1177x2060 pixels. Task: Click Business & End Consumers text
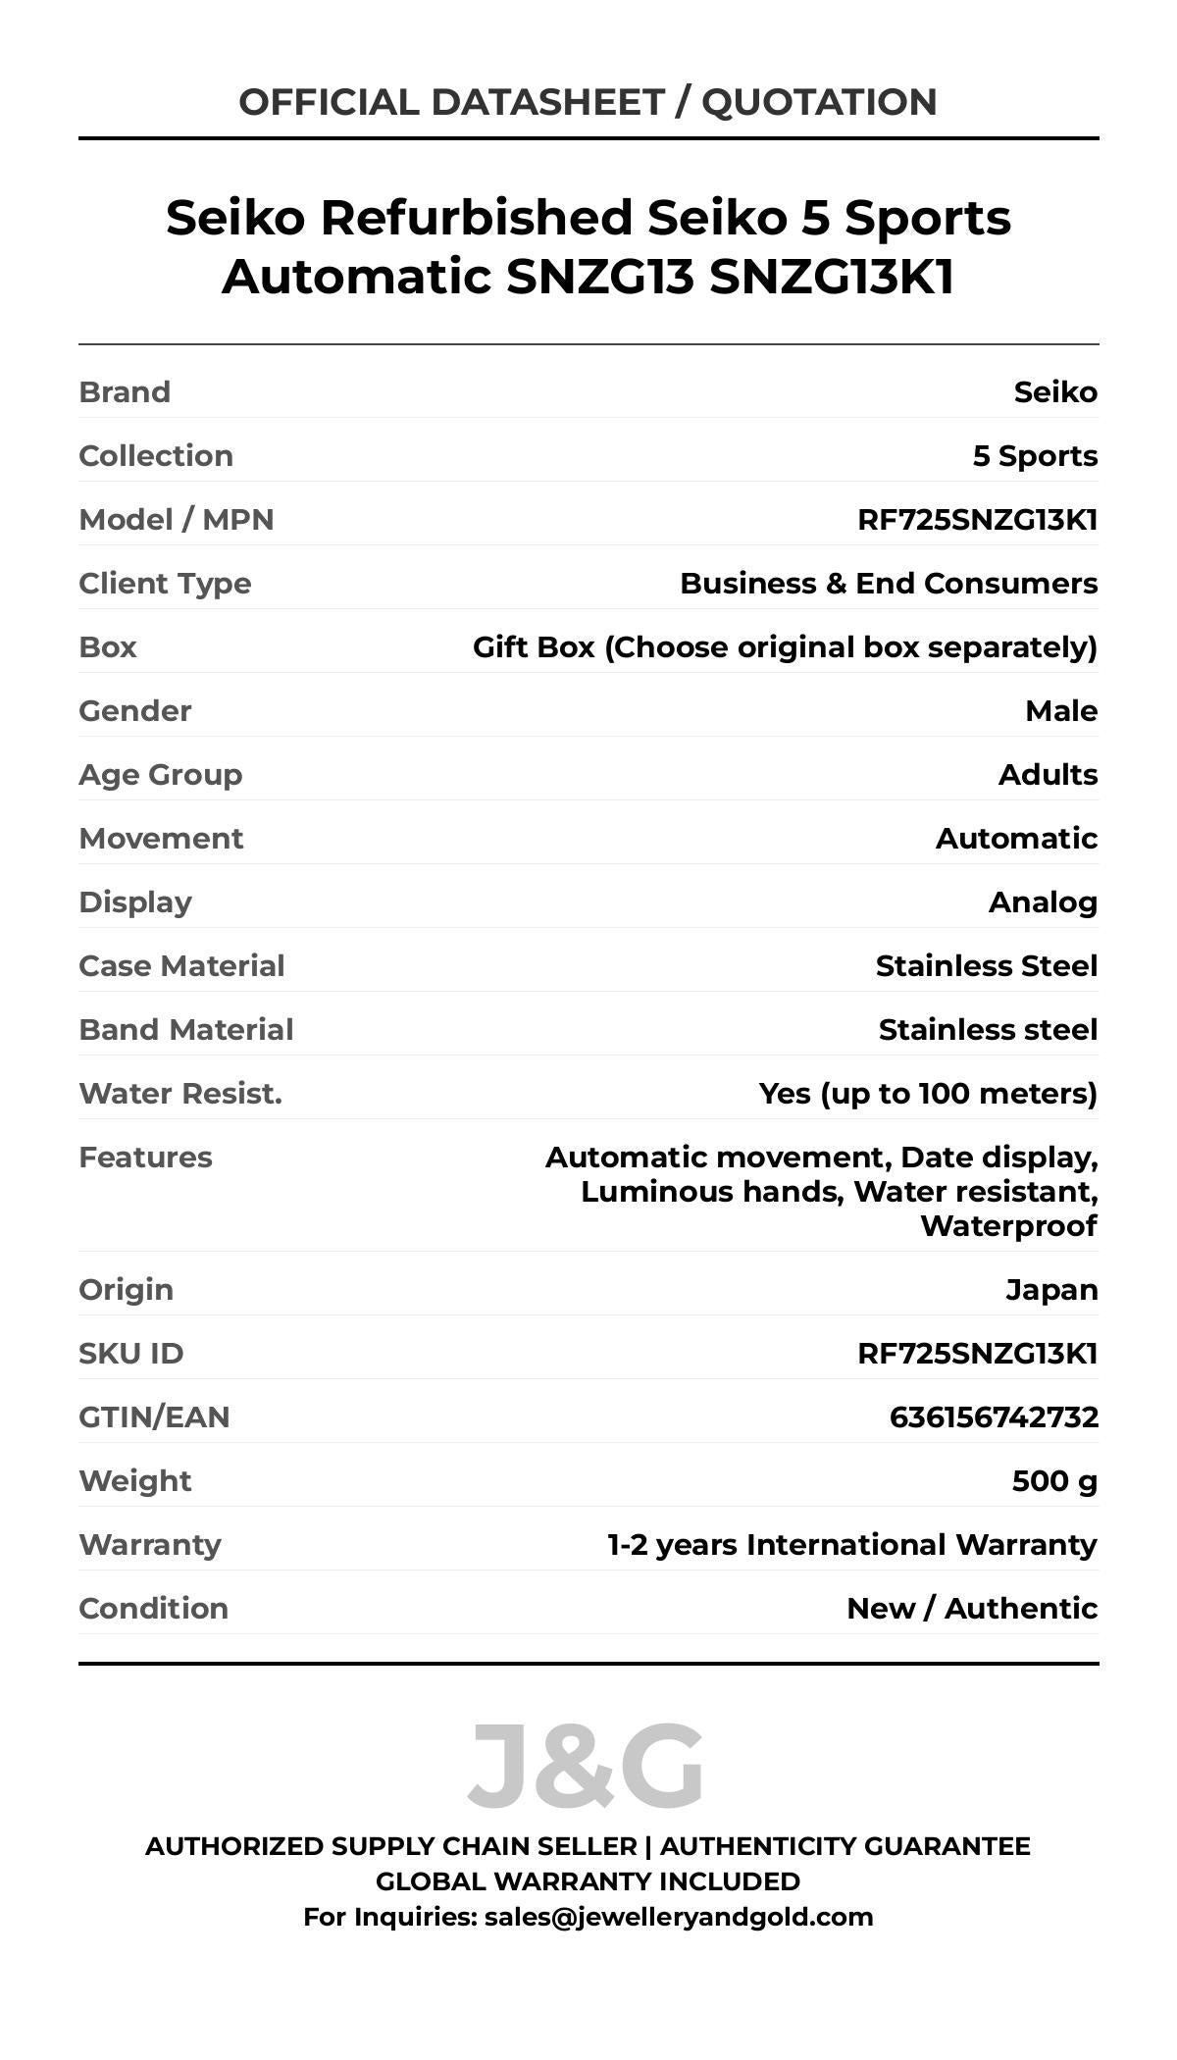point(889,584)
